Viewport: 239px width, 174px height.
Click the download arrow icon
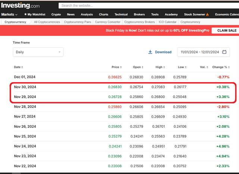(150, 52)
